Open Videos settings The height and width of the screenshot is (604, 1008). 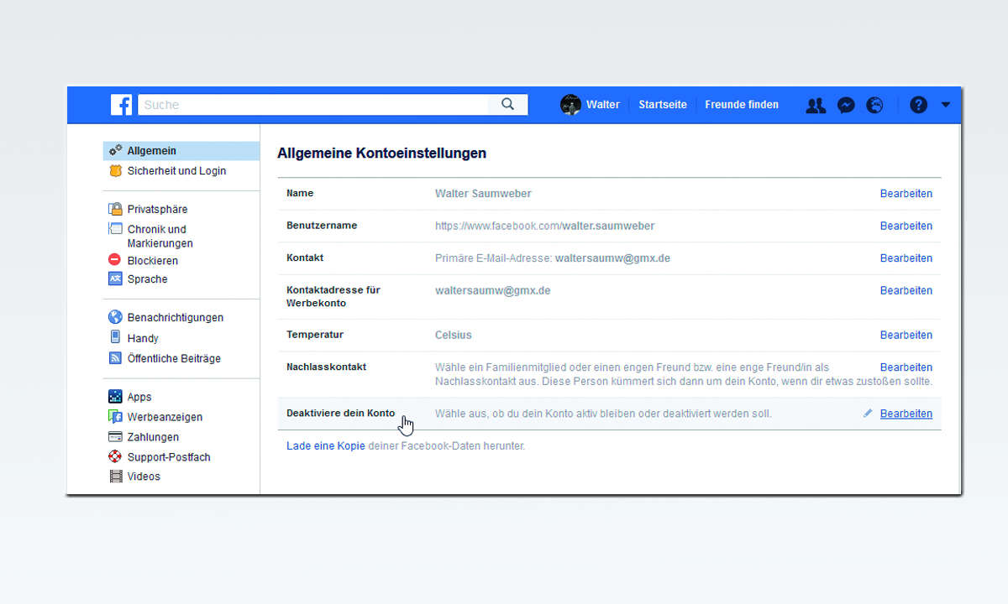144,476
